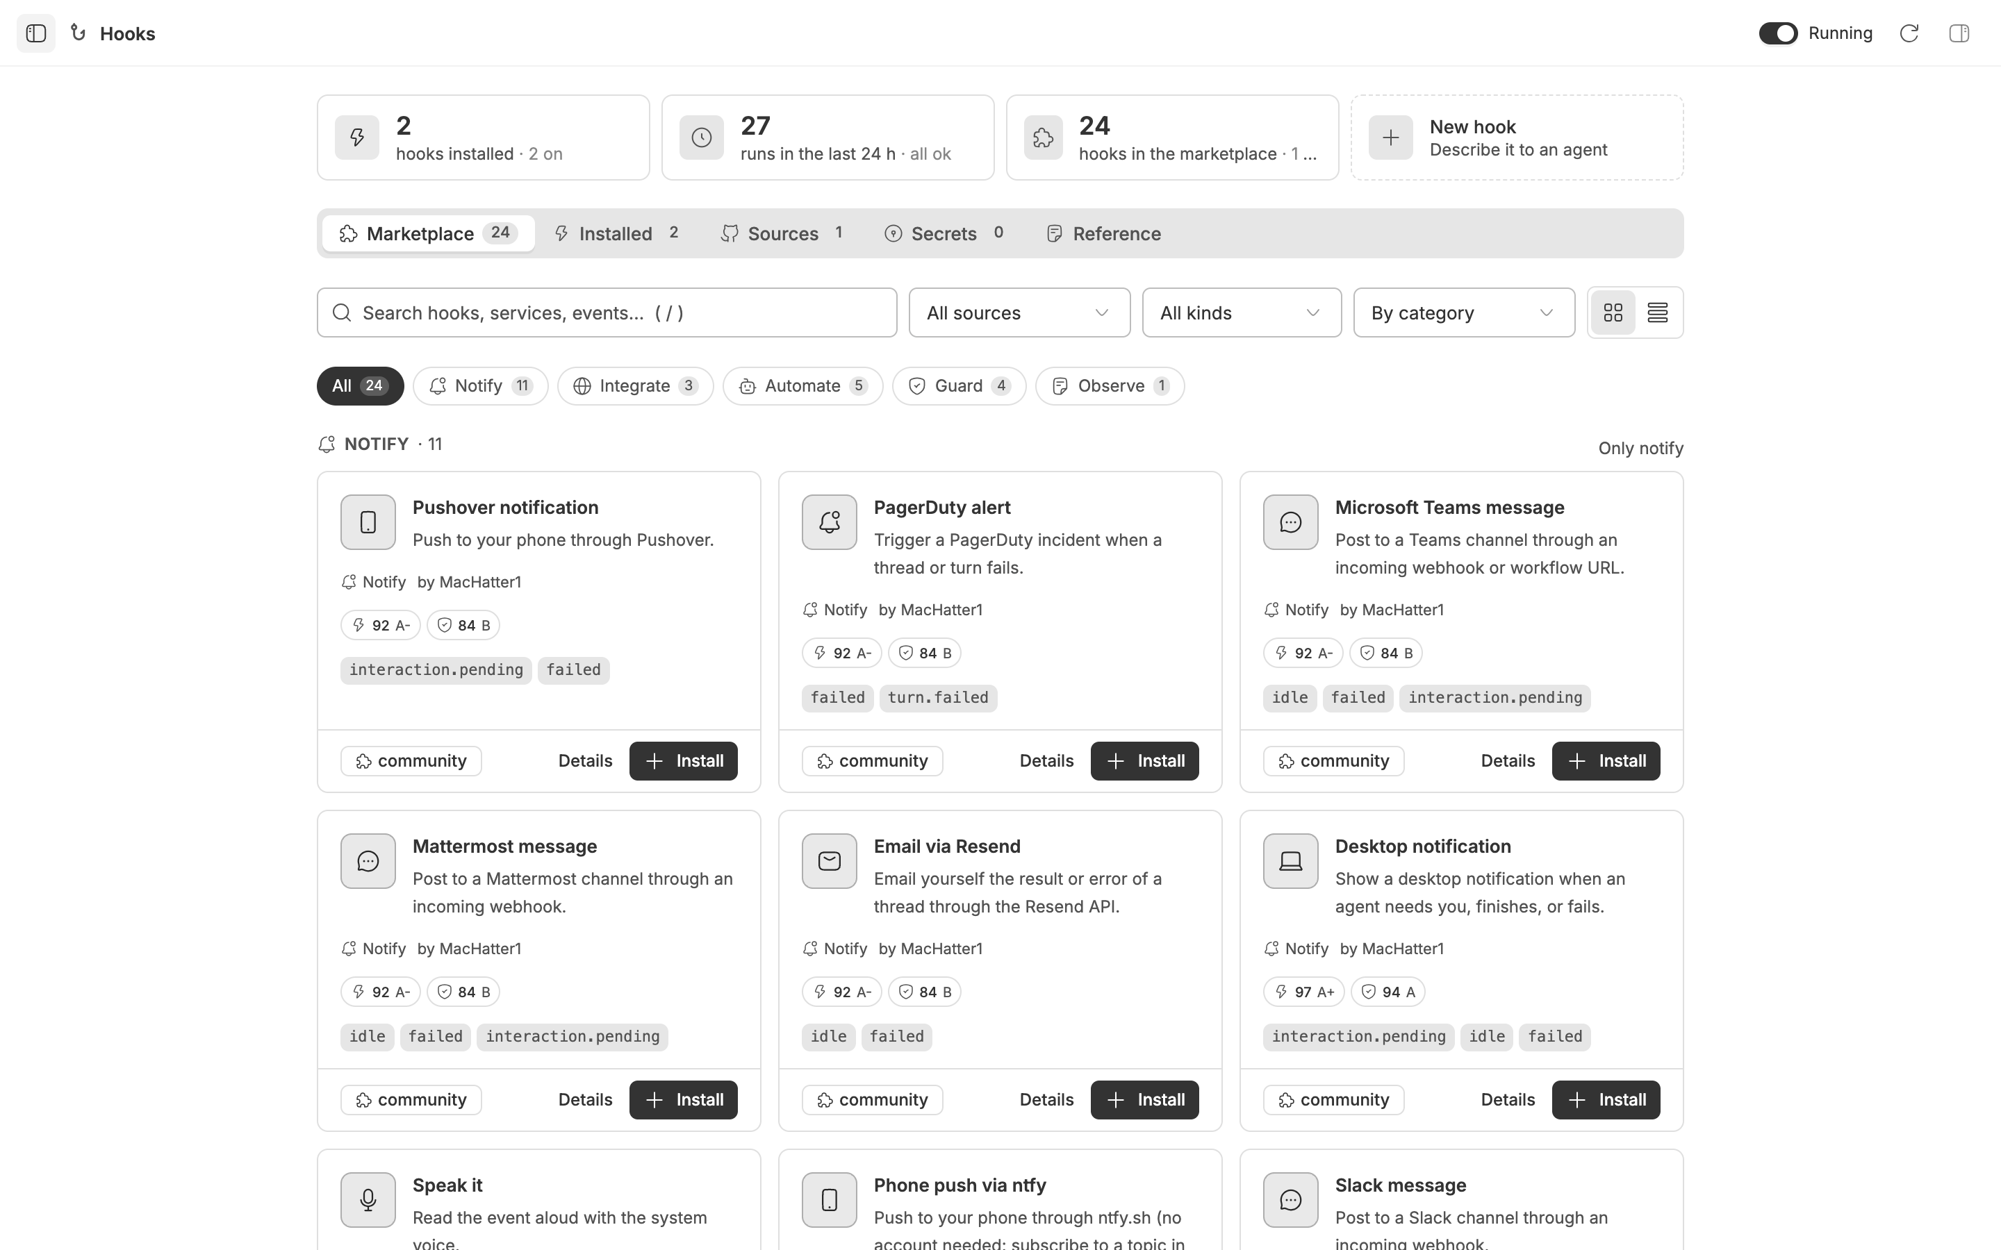Open Details for Email via Resend

[1046, 1099]
